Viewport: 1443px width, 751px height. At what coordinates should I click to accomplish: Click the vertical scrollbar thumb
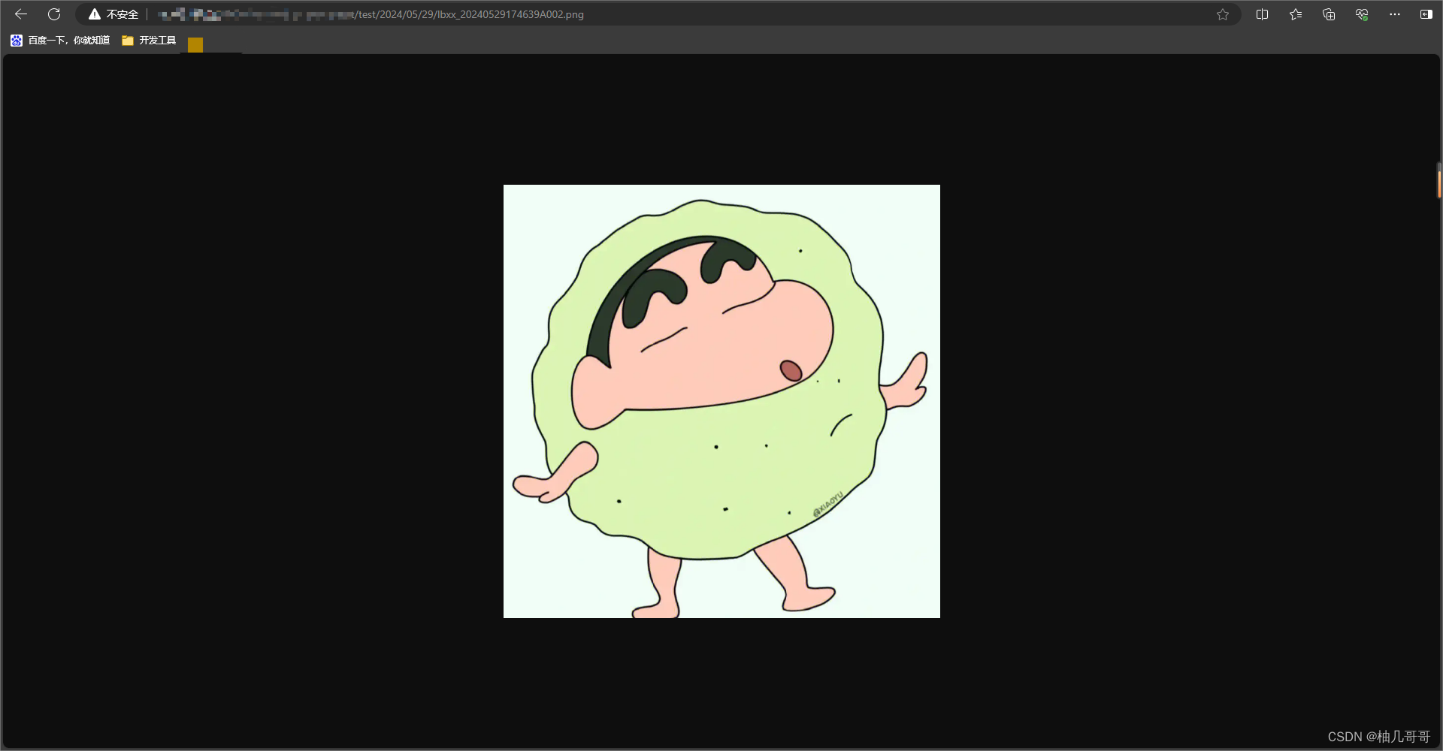pos(1438,181)
